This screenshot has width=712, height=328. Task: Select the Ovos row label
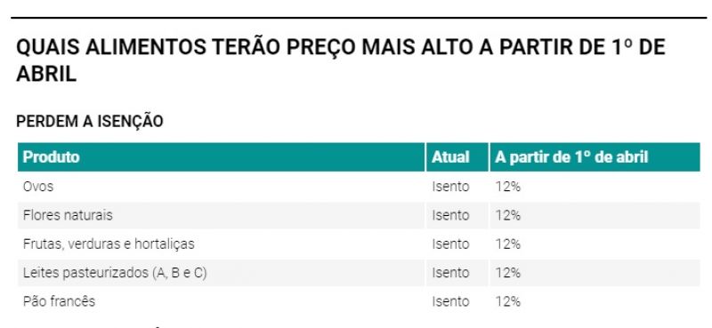click(x=38, y=187)
